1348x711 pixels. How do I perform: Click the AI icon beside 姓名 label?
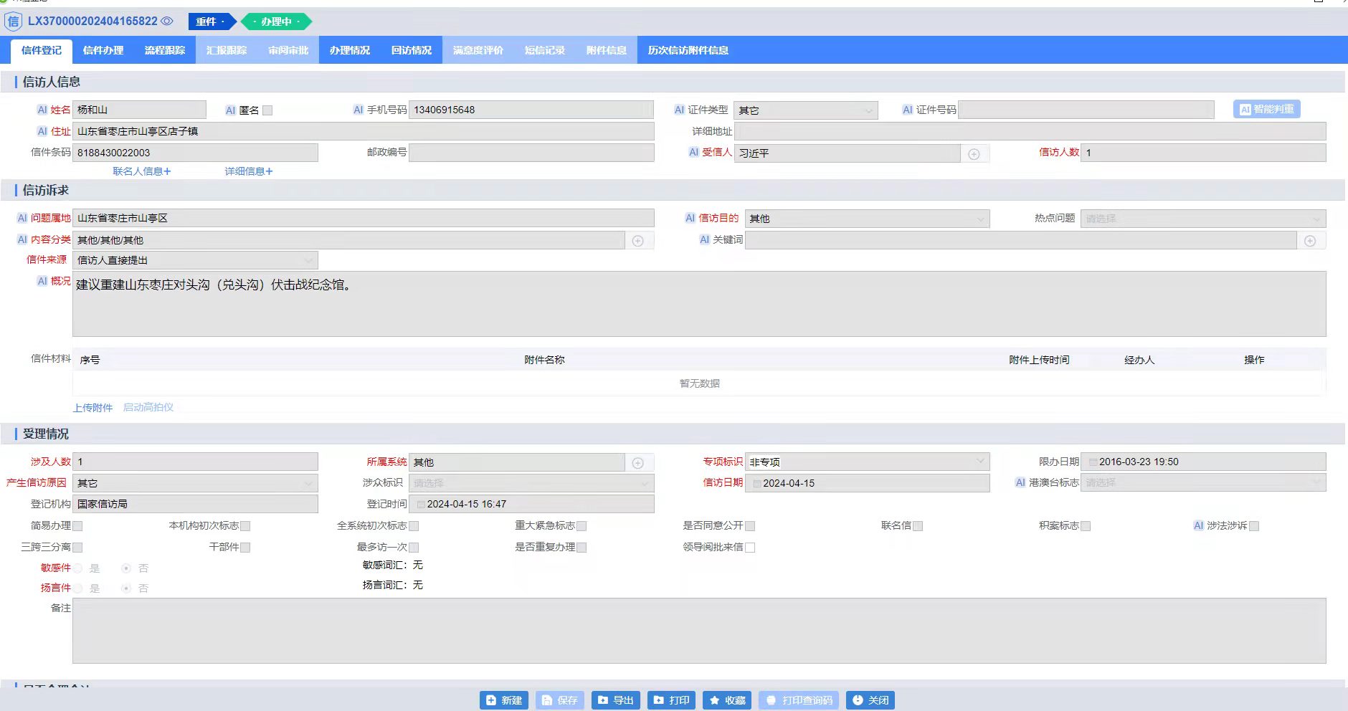pyautogui.click(x=42, y=110)
